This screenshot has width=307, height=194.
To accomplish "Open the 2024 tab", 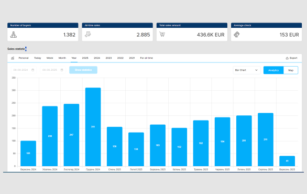I will [97, 58].
